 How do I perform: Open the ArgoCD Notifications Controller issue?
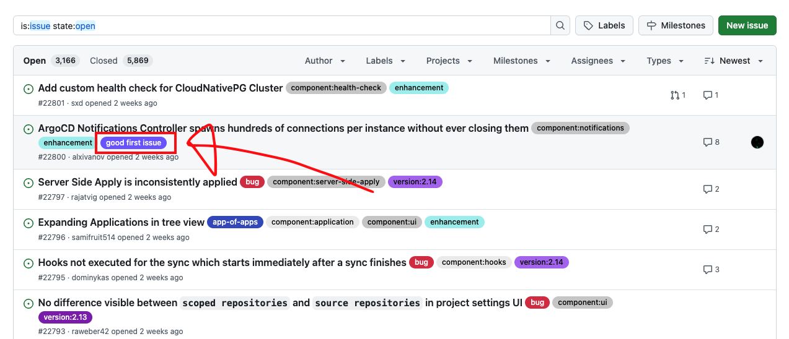coord(283,128)
